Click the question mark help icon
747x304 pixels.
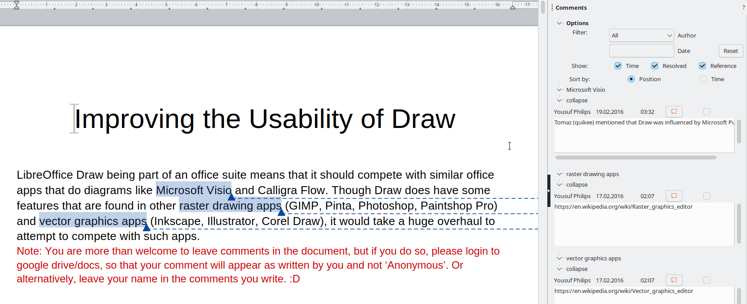click(x=743, y=8)
